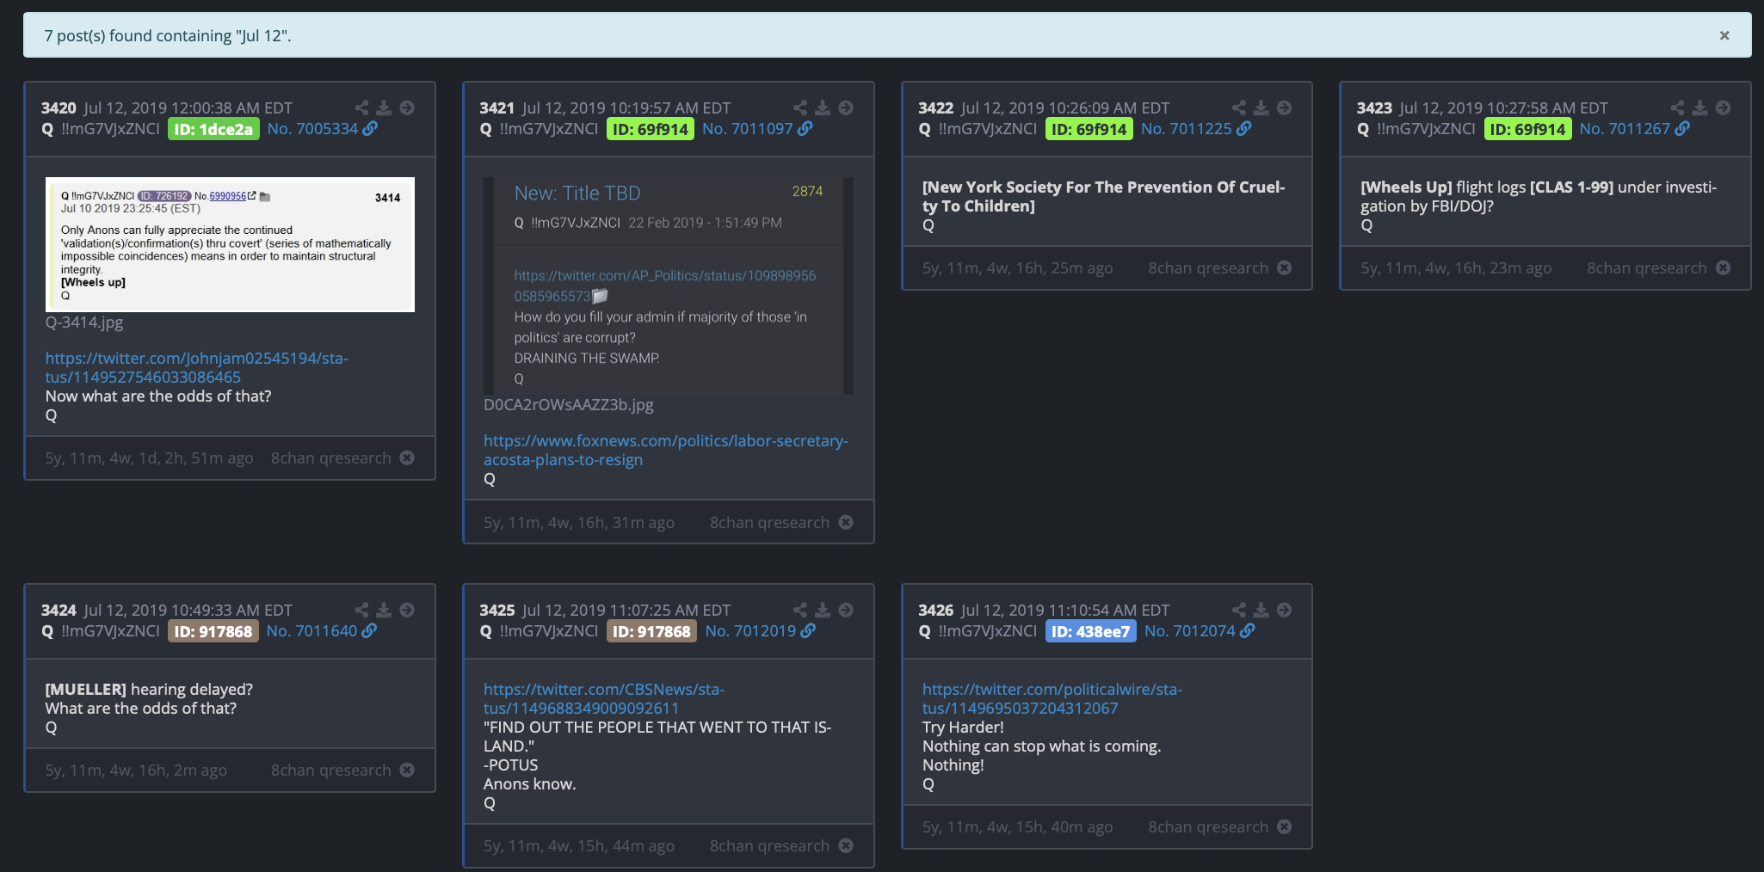Screen dimensions: 1764x872
Task: Click the arrow circle icon on post 3420
Action: [407, 107]
